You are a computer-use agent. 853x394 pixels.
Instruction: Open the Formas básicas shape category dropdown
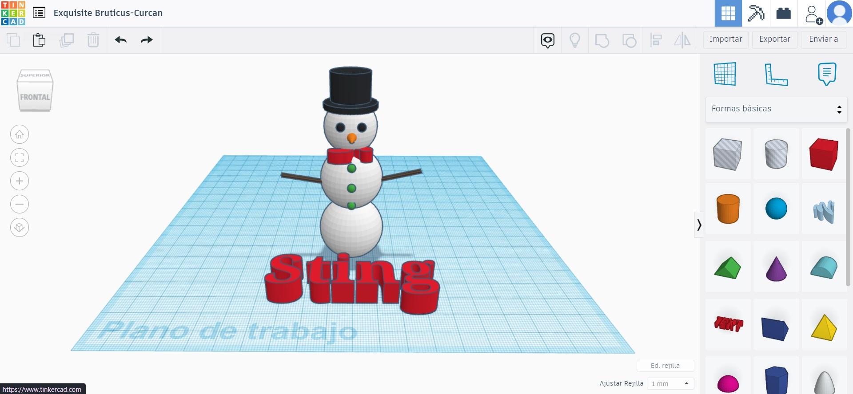[777, 109]
